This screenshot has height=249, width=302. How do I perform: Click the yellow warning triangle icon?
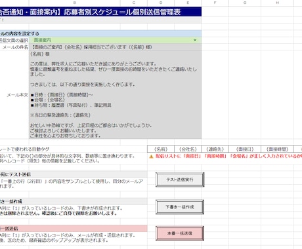coord(151,157)
